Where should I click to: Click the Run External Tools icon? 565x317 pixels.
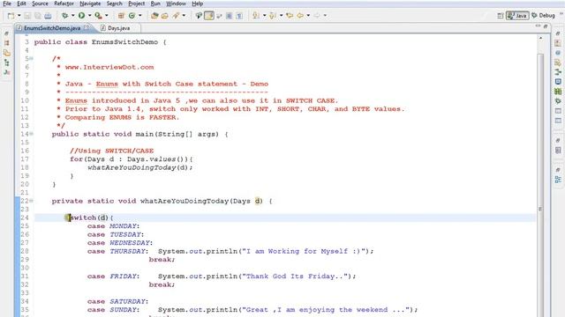98,16
